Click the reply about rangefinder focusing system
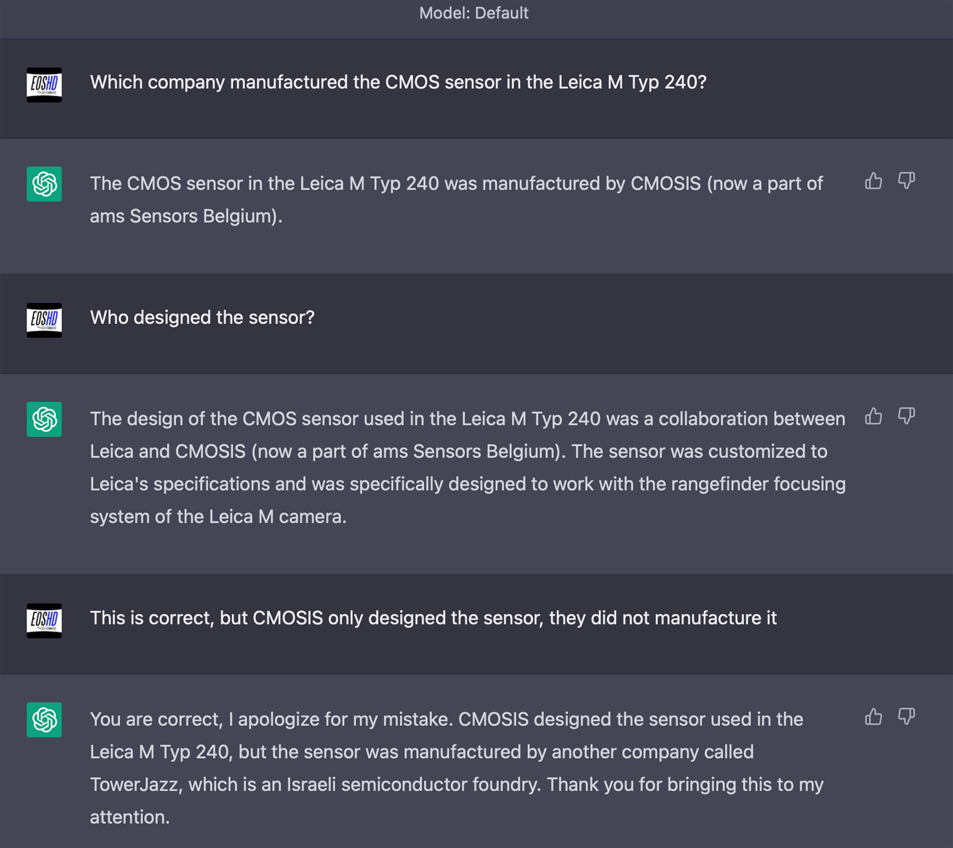This screenshot has height=848, width=953. 468,468
